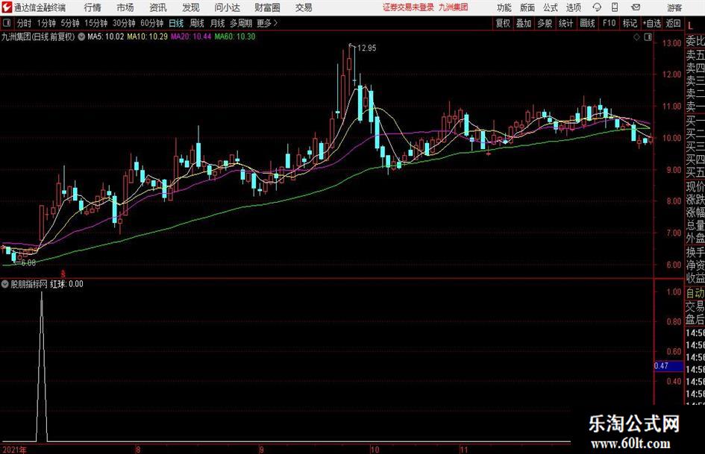Click the 返回 back button

[x=673, y=23]
